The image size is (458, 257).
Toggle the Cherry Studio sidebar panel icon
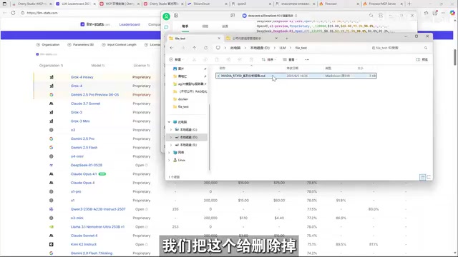click(x=176, y=16)
